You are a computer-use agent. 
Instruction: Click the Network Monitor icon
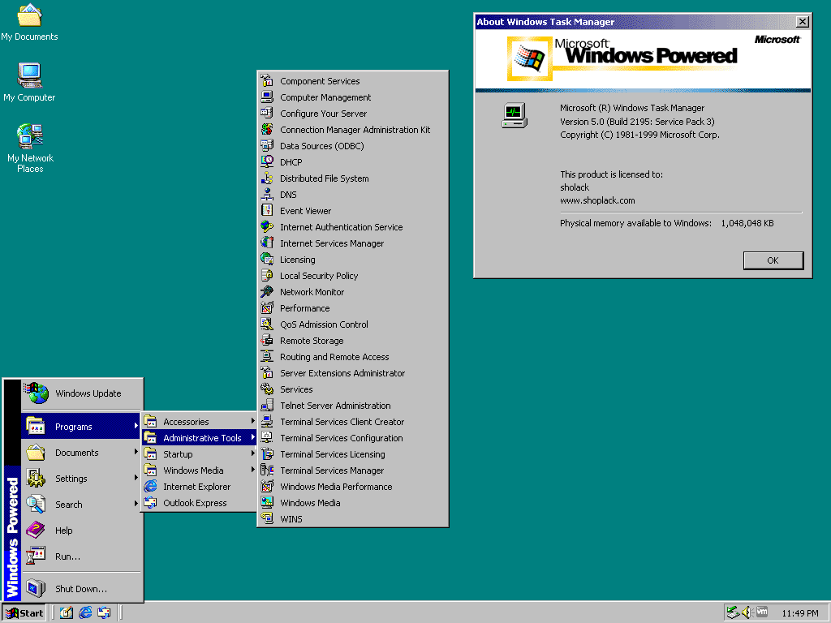coord(267,292)
